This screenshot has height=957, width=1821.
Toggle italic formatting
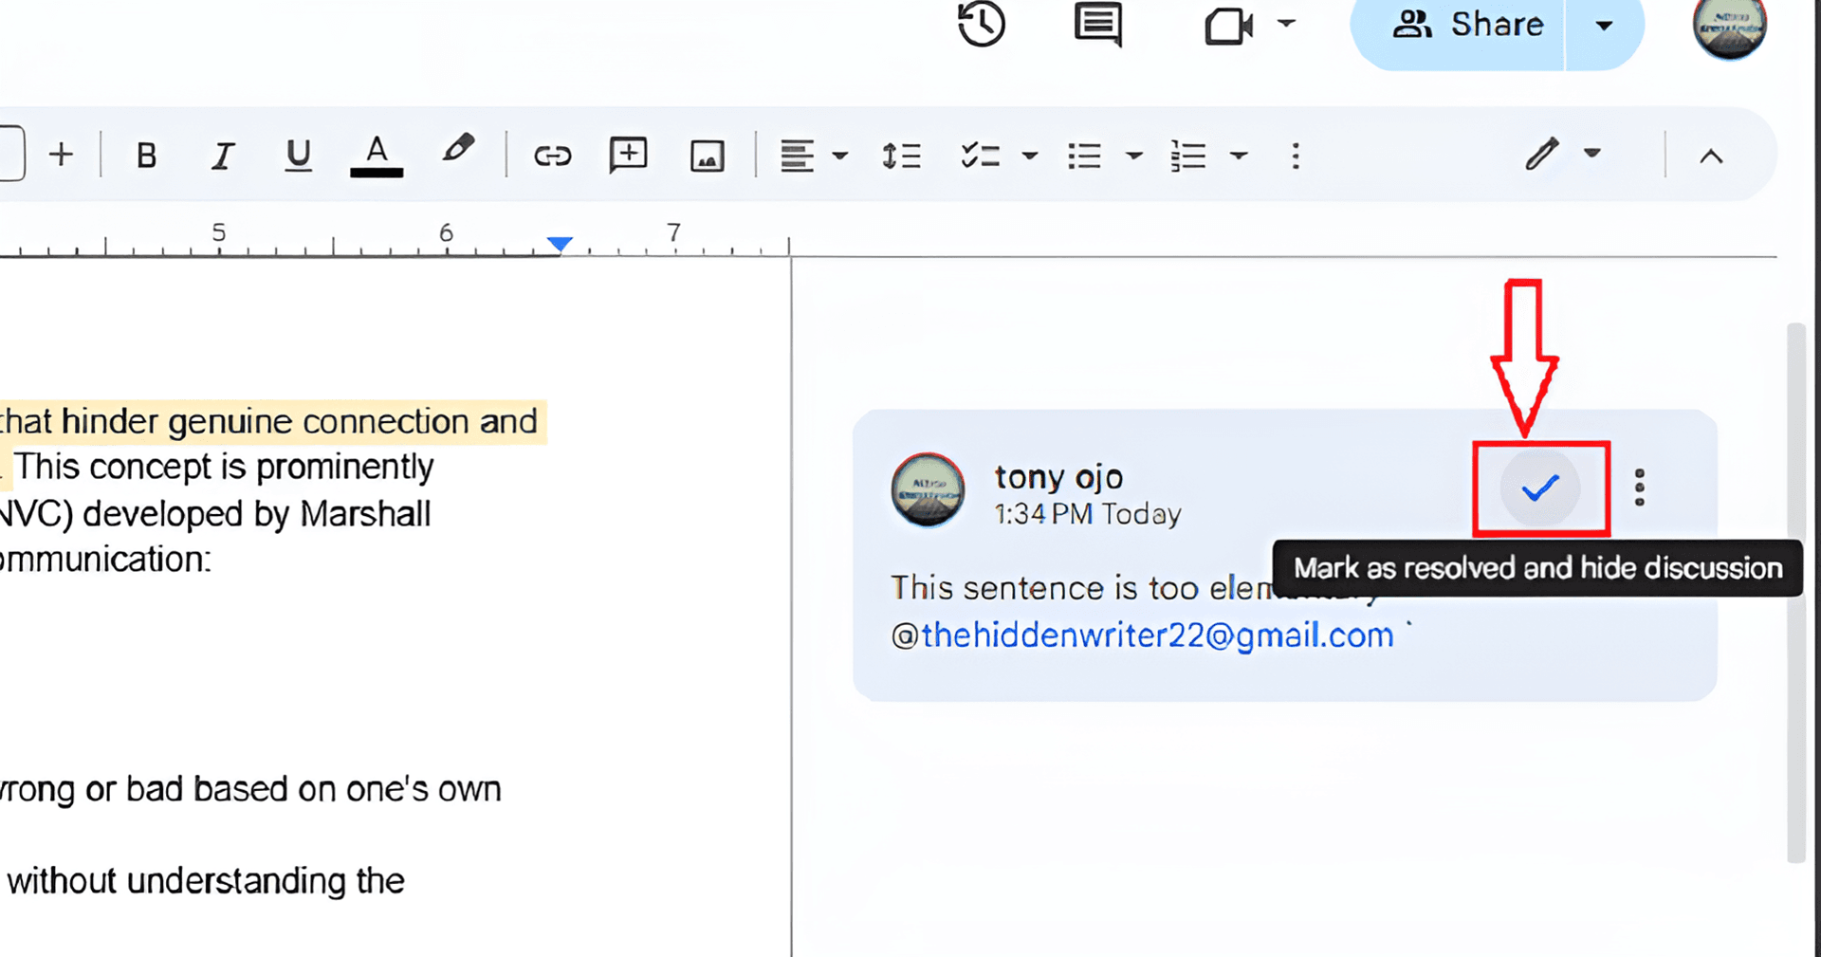click(x=223, y=155)
